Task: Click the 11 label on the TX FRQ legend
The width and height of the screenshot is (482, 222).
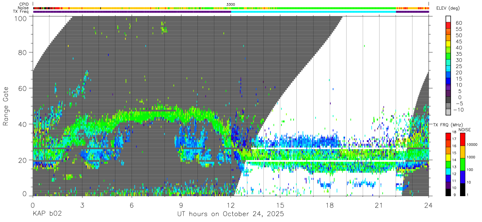Action: coord(454,181)
